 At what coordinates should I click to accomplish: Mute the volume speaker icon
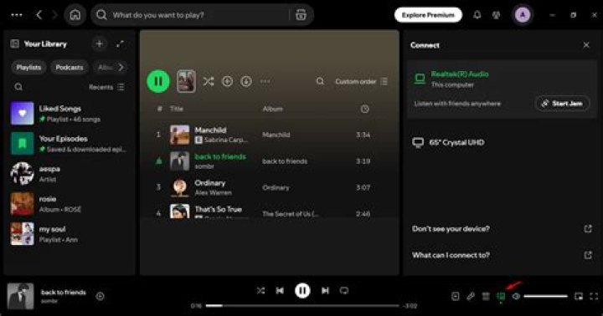(516, 296)
